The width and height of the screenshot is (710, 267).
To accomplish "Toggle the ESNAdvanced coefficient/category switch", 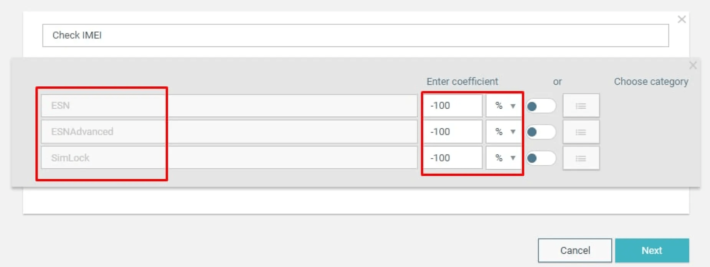I will click(541, 132).
